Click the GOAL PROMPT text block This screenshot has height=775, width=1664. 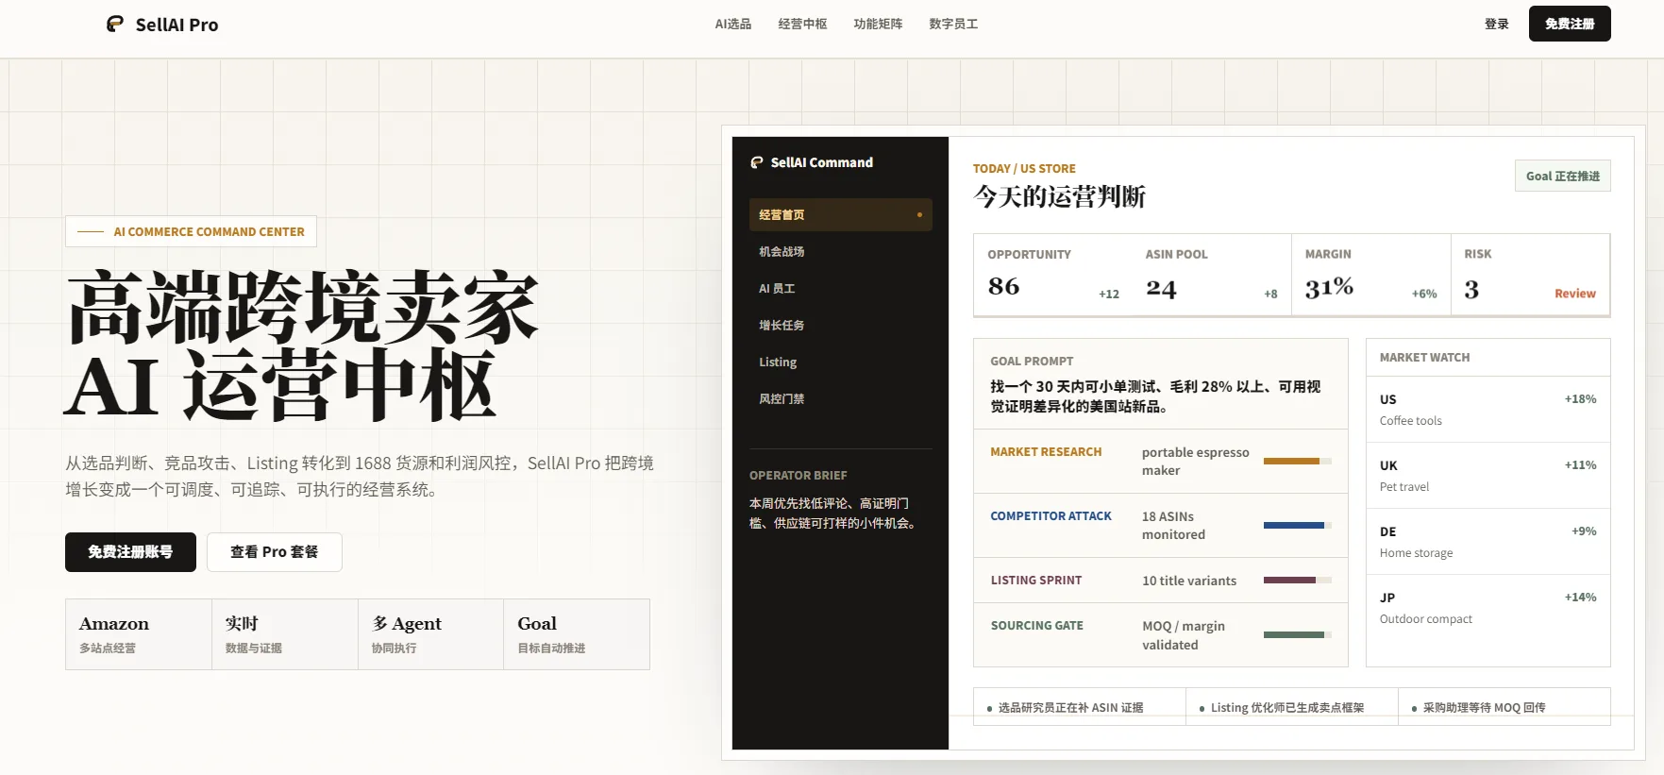[x=1161, y=385]
